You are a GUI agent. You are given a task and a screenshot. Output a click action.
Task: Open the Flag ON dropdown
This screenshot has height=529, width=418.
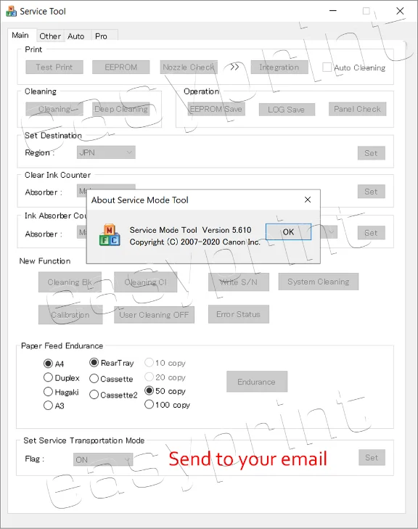(x=103, y=459)
